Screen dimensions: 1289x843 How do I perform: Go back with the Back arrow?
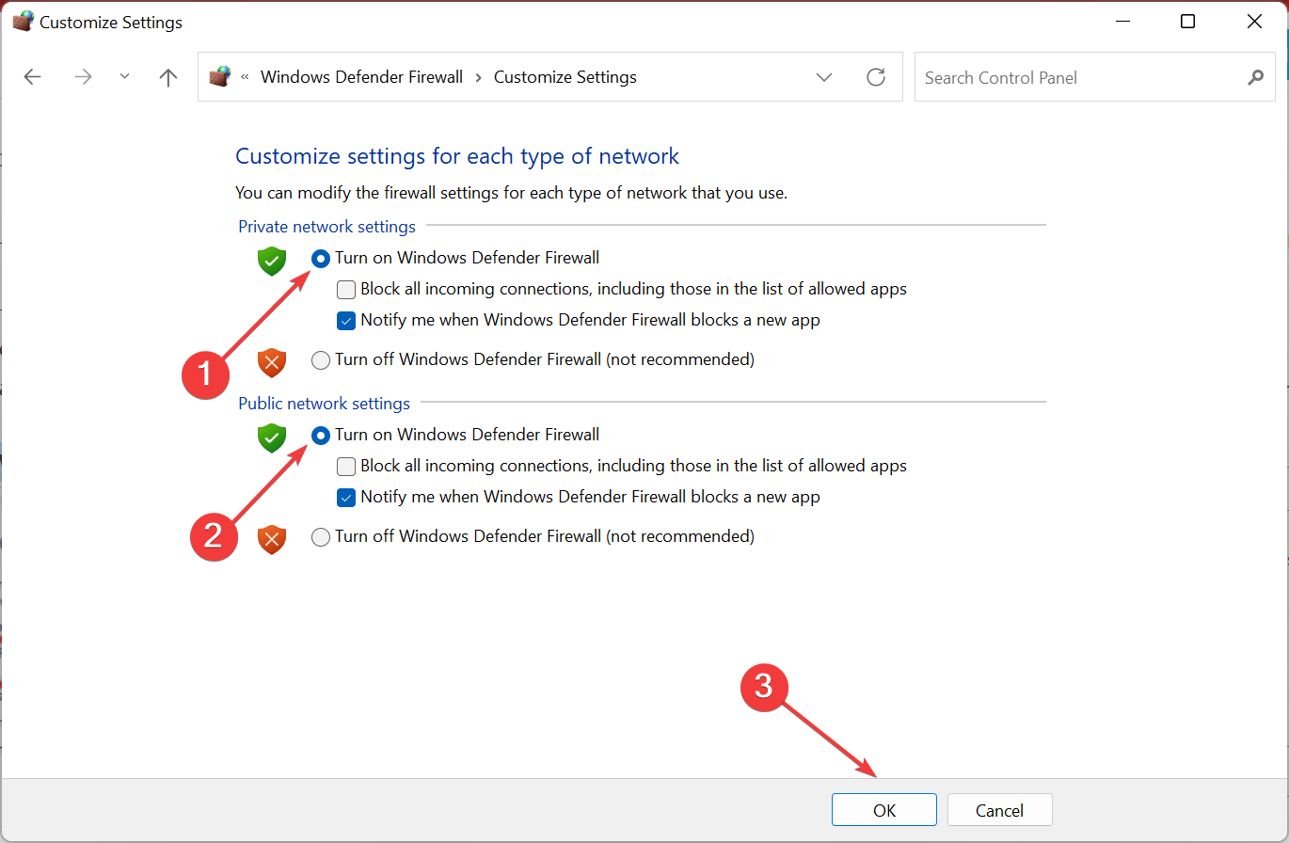pyautogui.click(x=33, y=77)
